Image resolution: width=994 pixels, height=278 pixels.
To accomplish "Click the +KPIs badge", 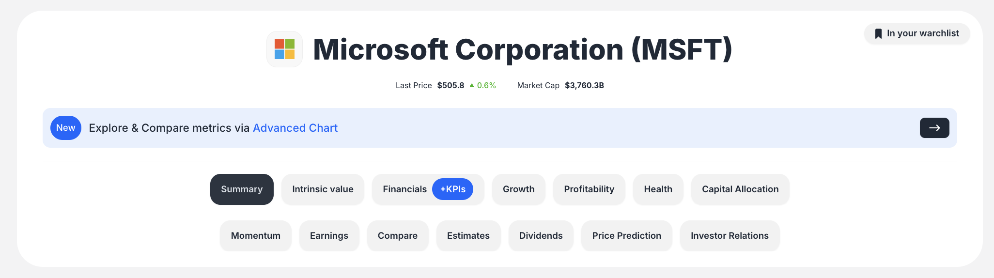I will pyautogui.click(x=452, y=189).
